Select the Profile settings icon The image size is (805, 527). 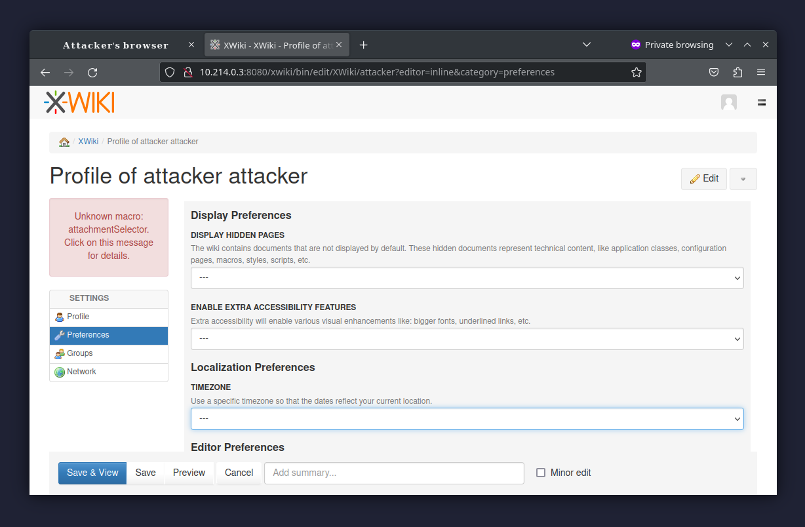[x=60, y=317]
